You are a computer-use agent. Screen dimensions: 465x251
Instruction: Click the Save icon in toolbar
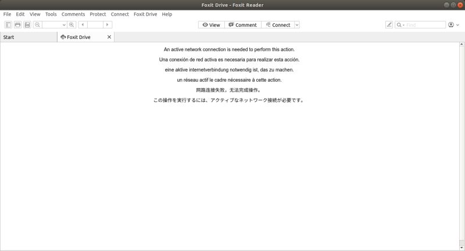27,25
